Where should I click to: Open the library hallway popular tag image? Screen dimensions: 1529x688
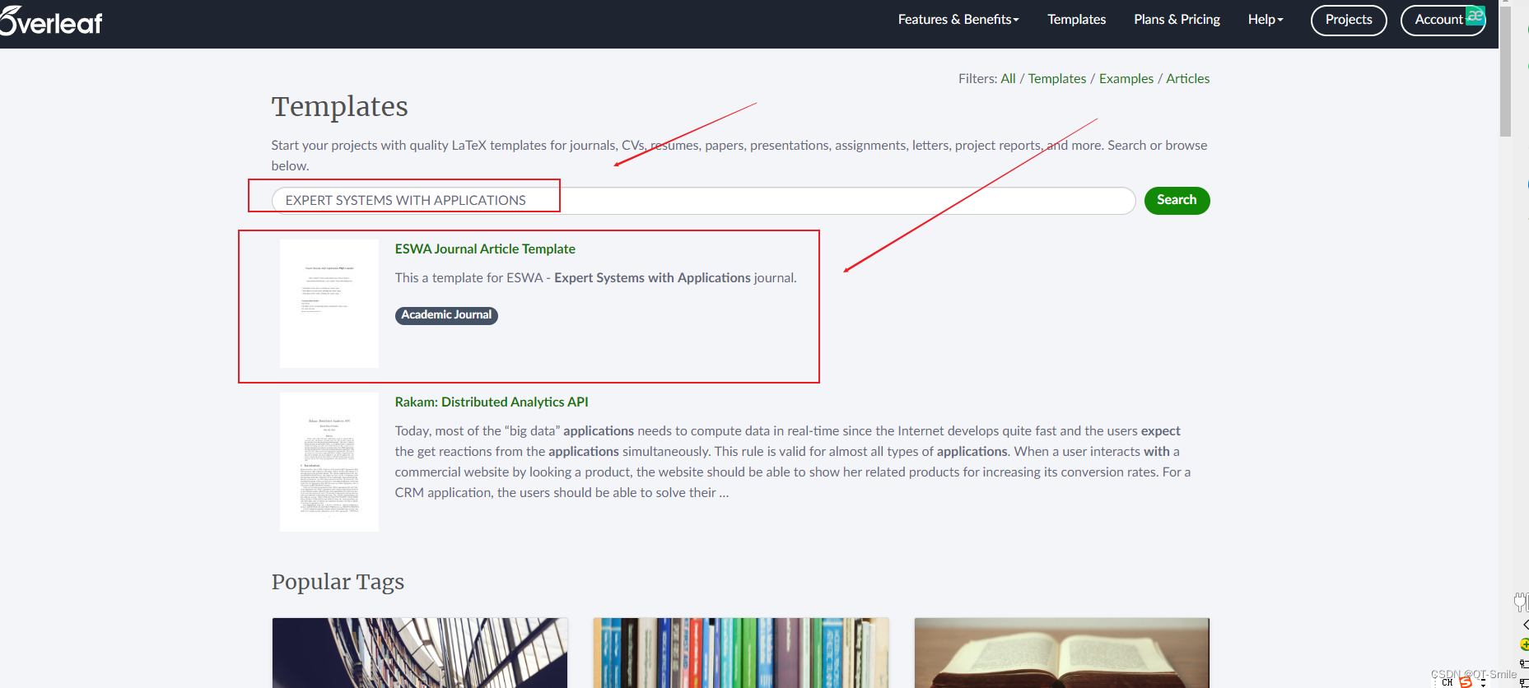(420, 653)
